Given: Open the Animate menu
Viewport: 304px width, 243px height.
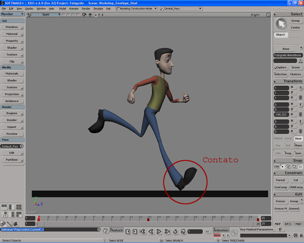Looking at the screenshot, I should (x=74, y=9).
